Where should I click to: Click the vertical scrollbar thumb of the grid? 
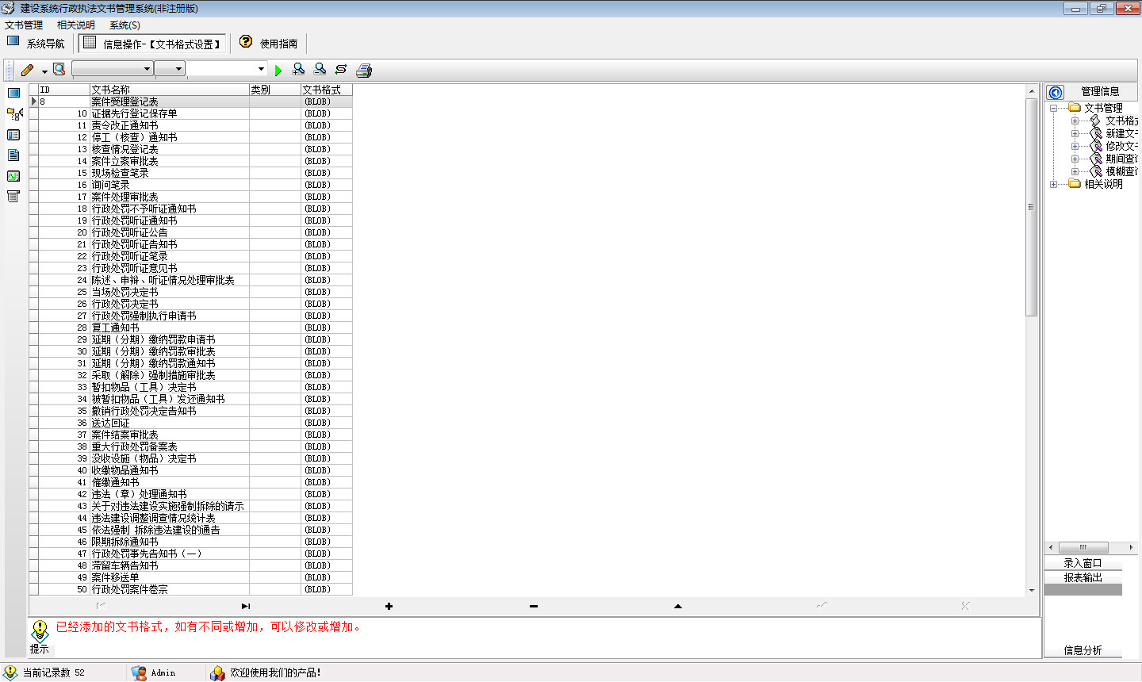click(x=1032, y=206)
